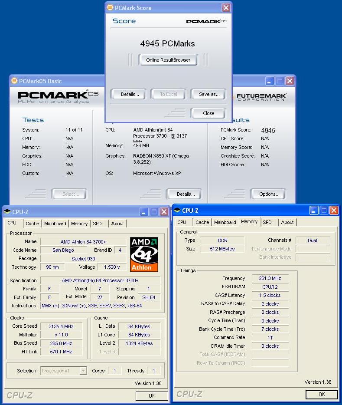Image resolution: width=342 pixels, height=405 pixels.
Task: Click the HT Link value 570.1 MHz
Action: pos(61,352)
